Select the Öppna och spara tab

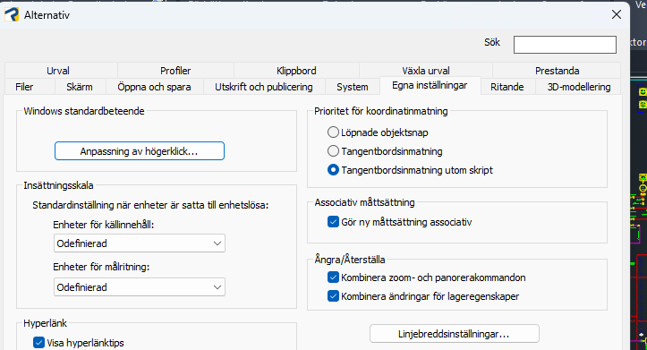point(154,87)
